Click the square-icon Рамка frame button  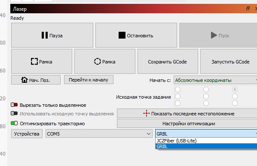coord(42,61)
